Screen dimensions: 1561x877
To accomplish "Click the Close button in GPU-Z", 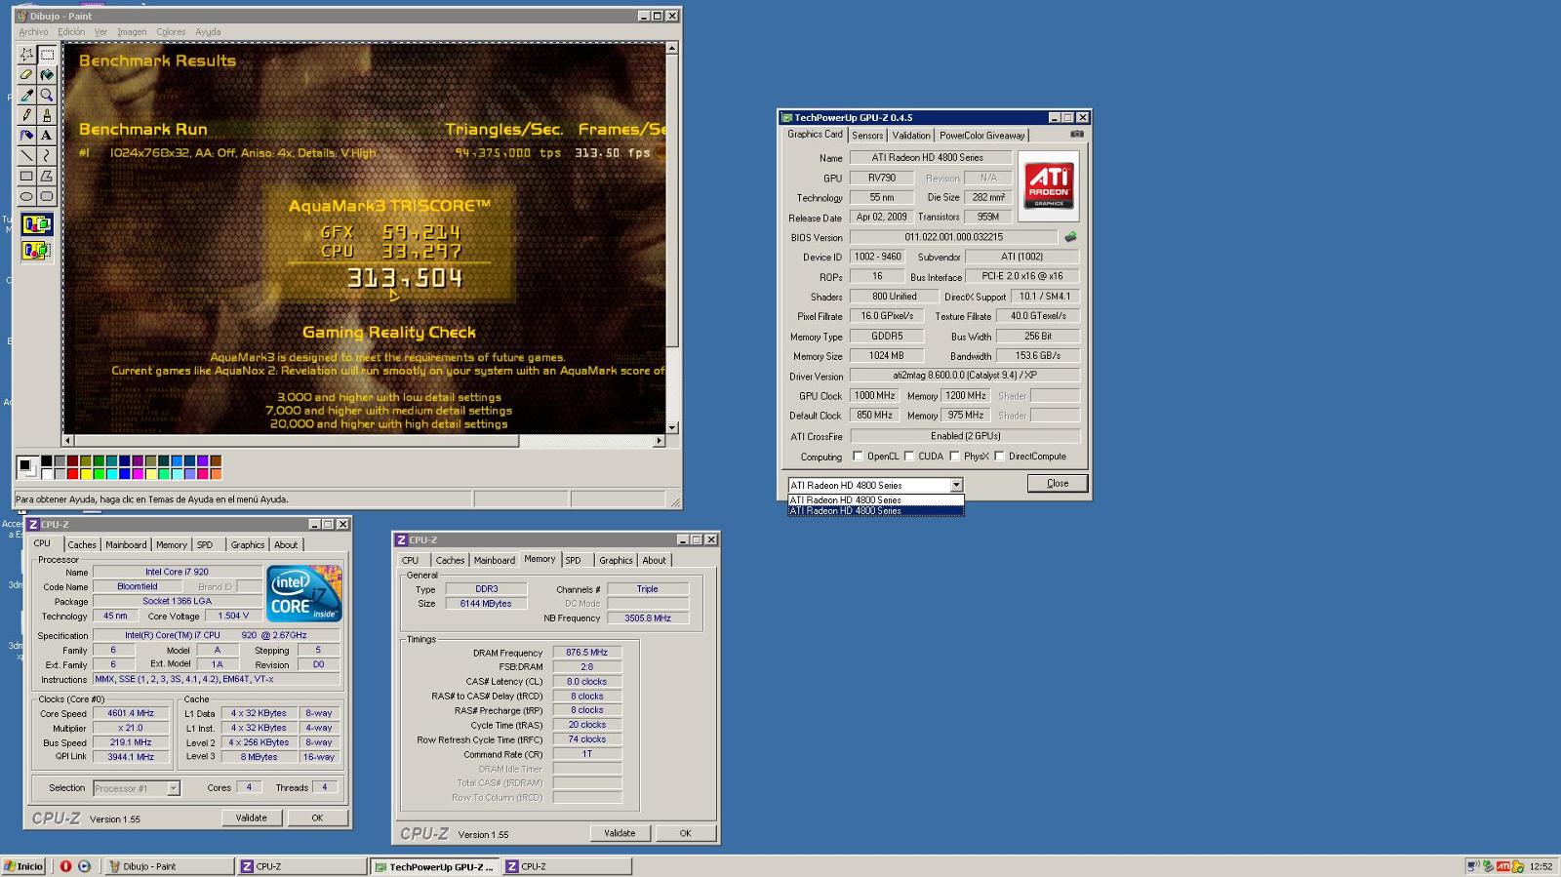I will pos(1058,484).
